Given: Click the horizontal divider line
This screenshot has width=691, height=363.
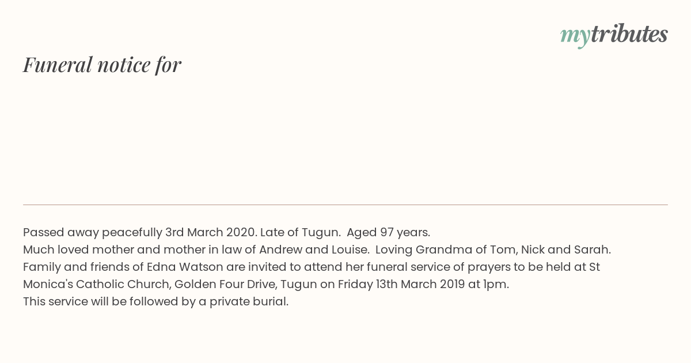Looking at the screenshot, I should coord(345,205).
